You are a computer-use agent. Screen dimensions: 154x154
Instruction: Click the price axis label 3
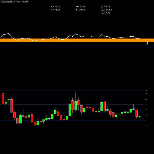(x=146, y=126)
